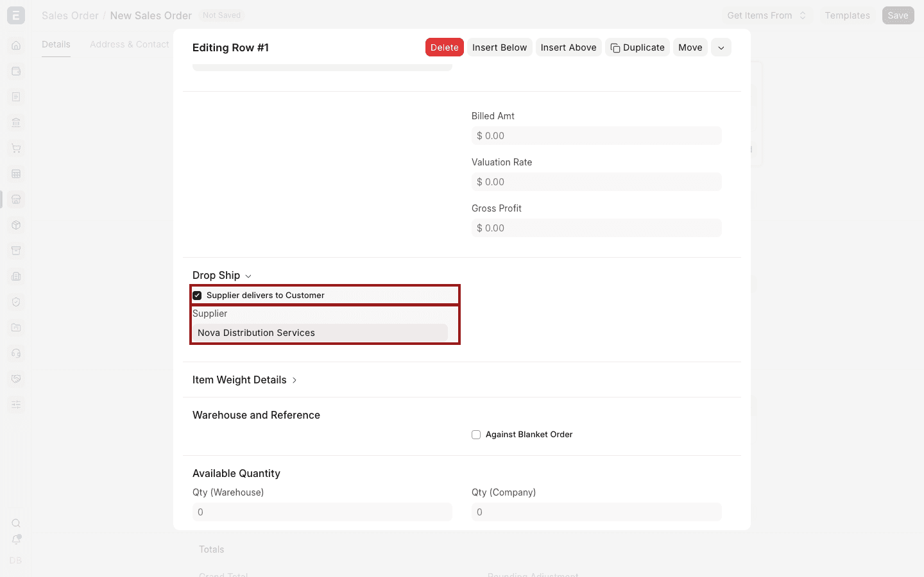Select the calculator grid sidebar icon
Image resolution: width=924 pixels, height=577 pixels.
tap(16, 174)
